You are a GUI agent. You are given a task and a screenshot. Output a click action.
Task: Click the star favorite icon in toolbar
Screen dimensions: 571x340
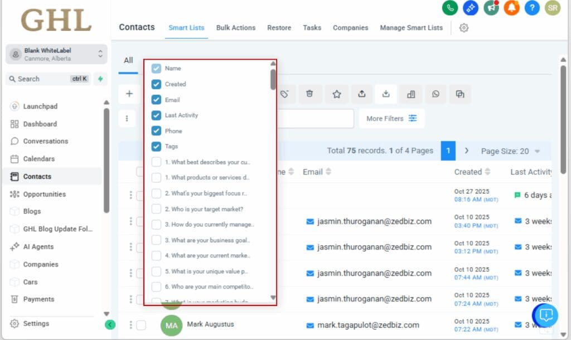(x=336, y=94)
